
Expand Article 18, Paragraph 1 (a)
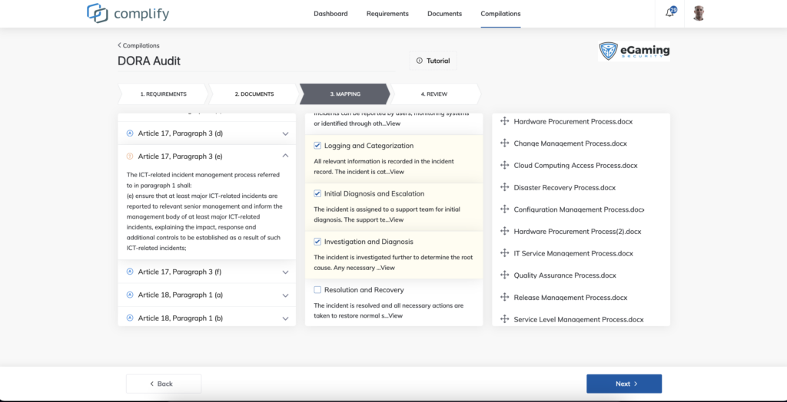pos(285,295)
